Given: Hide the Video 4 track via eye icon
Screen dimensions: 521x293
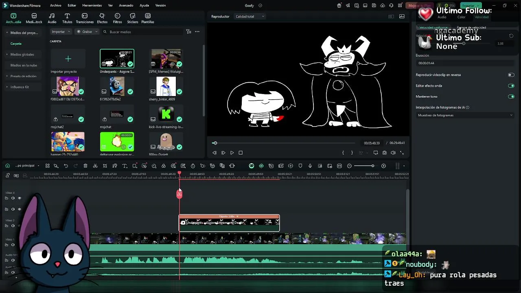Looking at the screenshot, I should (19, 198).
